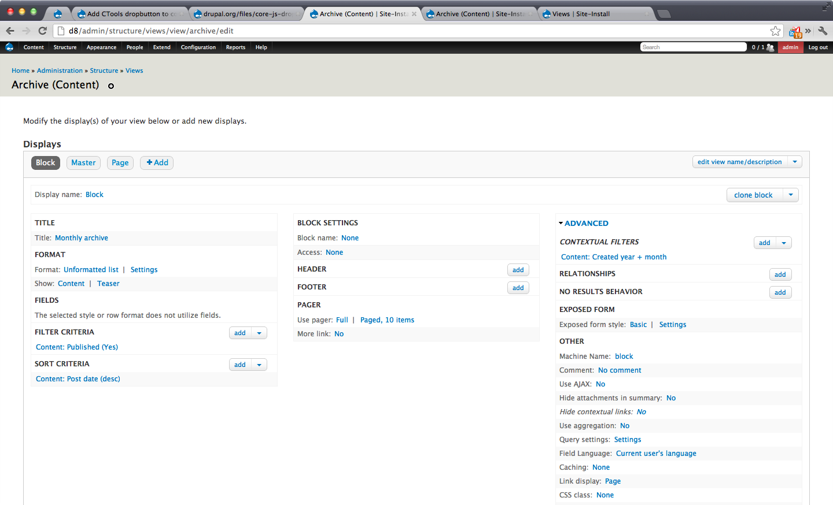
Task: Open Format Settings link
Action: [x=144, y=270]
